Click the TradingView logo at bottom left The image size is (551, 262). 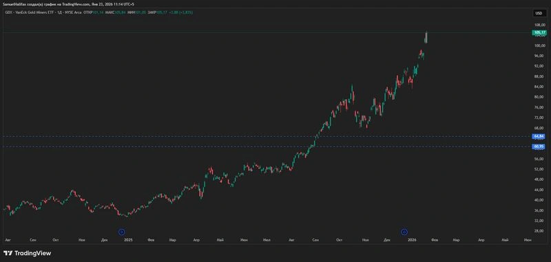pyautogui.click(x=27, y=253)
